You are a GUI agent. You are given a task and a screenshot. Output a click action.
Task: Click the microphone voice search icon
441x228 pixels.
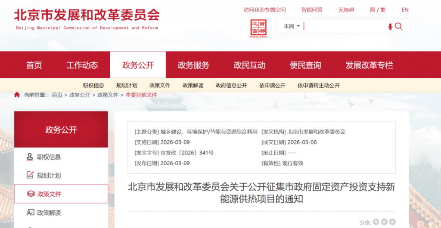pos(390,27)
